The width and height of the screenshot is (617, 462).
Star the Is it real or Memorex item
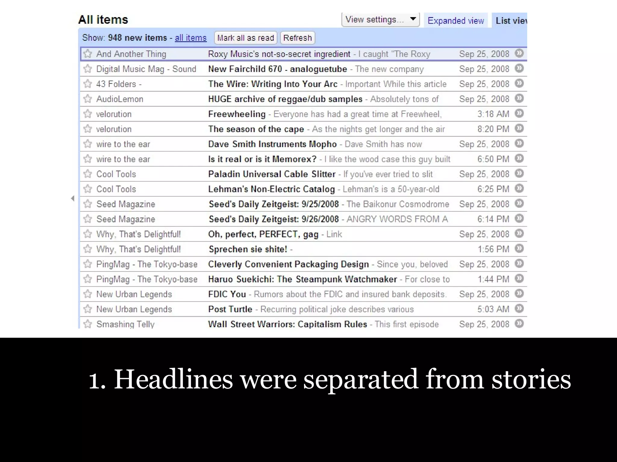(88, 159)
